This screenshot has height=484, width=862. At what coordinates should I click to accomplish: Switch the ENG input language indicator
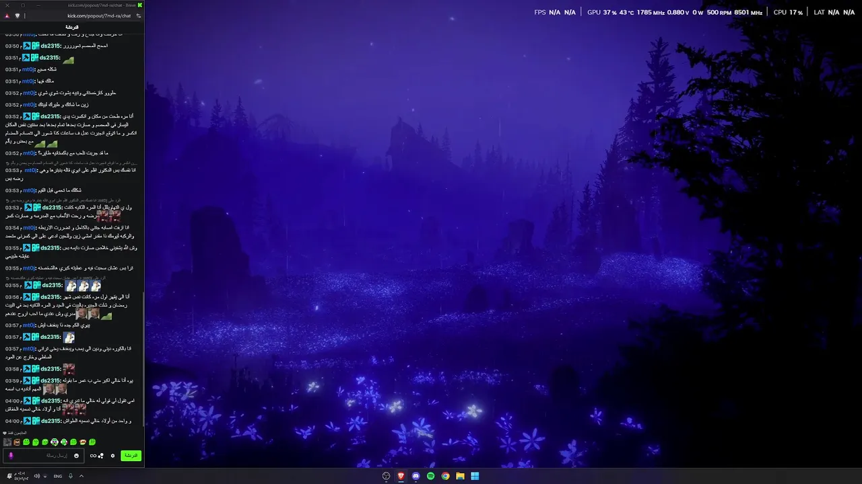(x=58, y=476)
